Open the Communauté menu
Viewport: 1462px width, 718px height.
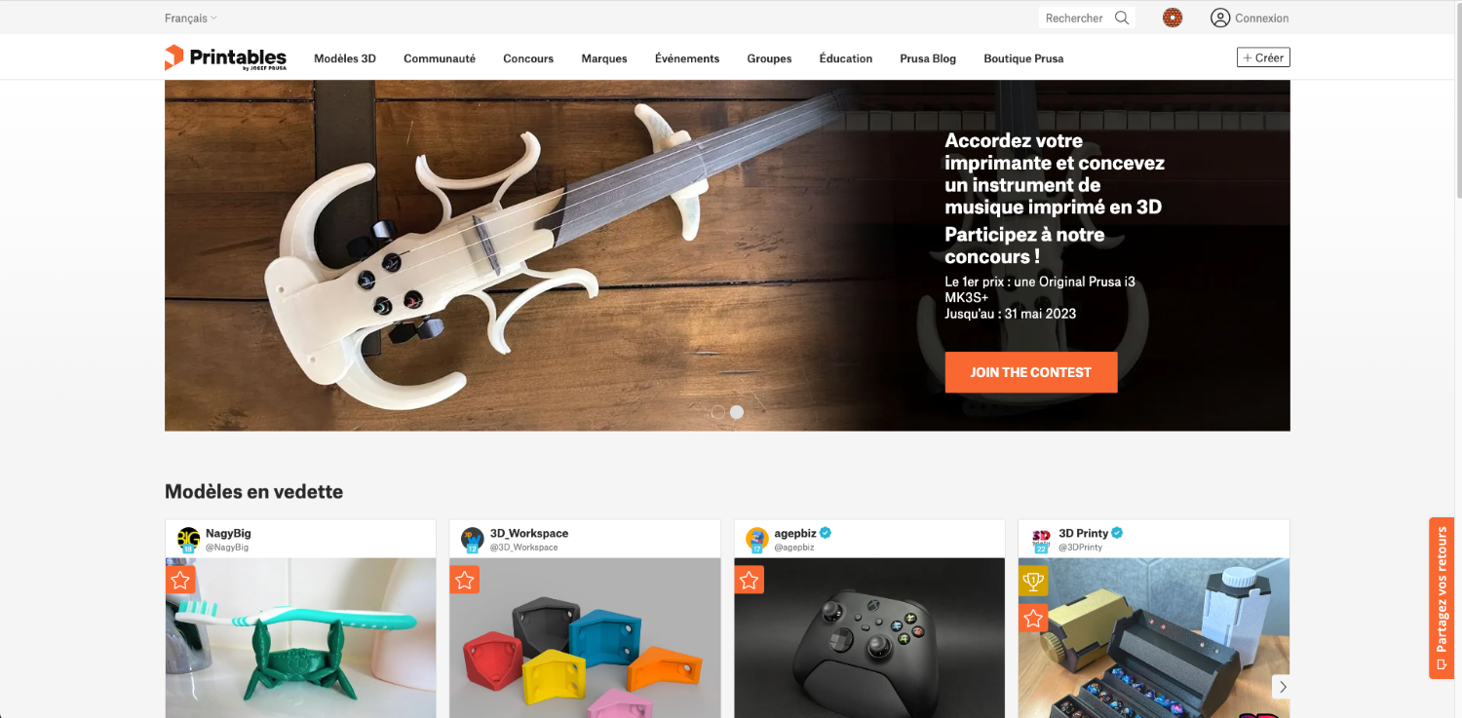coord(440,58)
